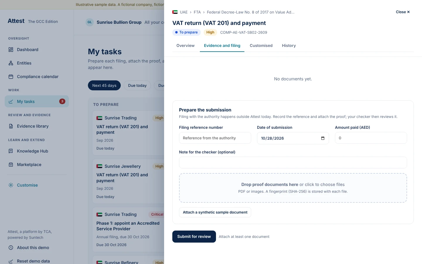The height and width of the screenshot is (264, 422).
Task: Open the Knowledge Hub book icon
Action: (11, 151)
